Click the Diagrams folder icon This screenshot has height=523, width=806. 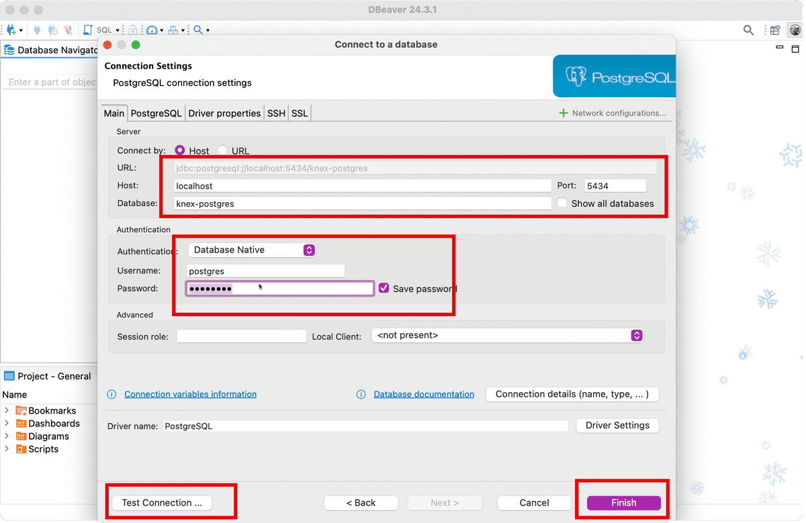point(21,436)
